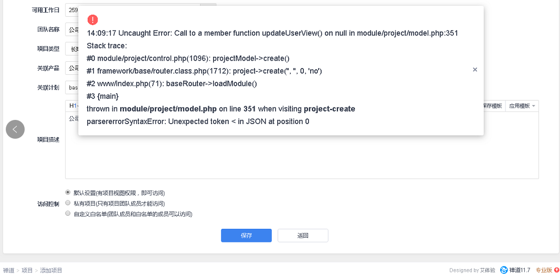
Task: Open the 专业版 link in footer
Action: point(543,270)
